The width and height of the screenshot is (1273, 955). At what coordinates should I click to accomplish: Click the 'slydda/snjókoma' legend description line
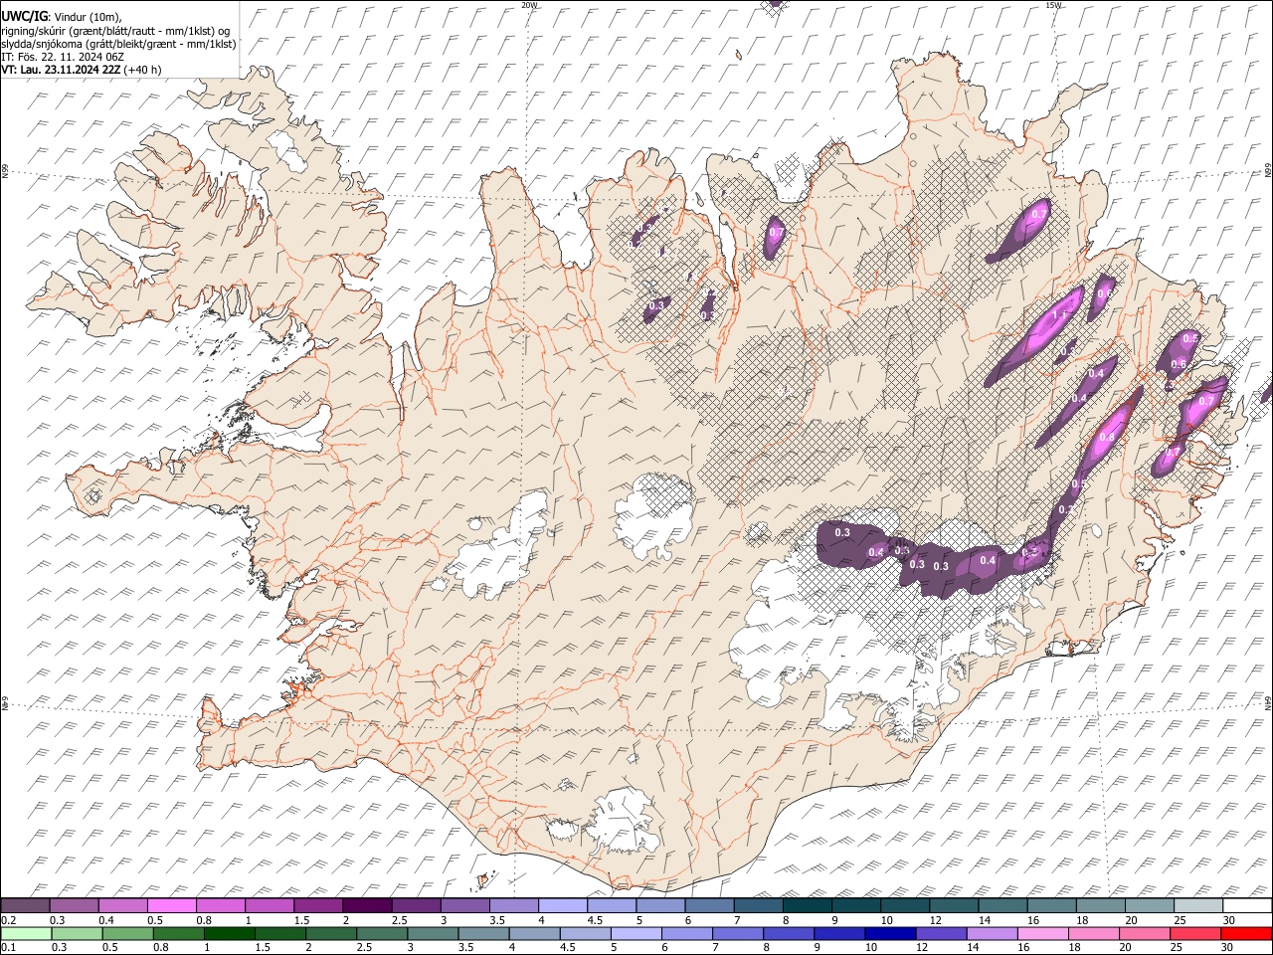(118, 44)
